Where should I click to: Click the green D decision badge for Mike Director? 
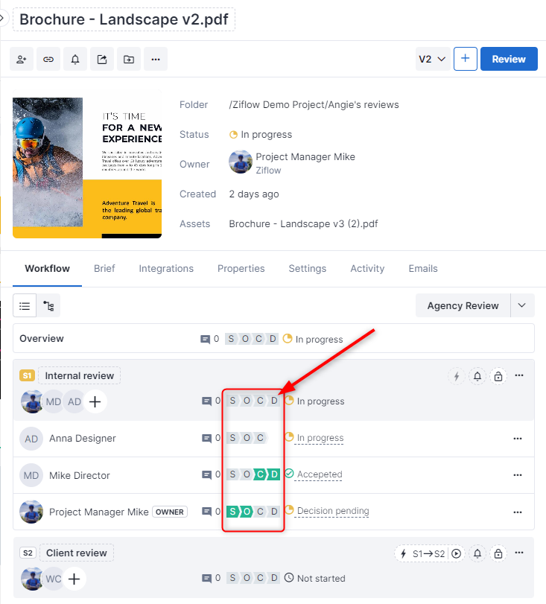[x=274, y=475]
